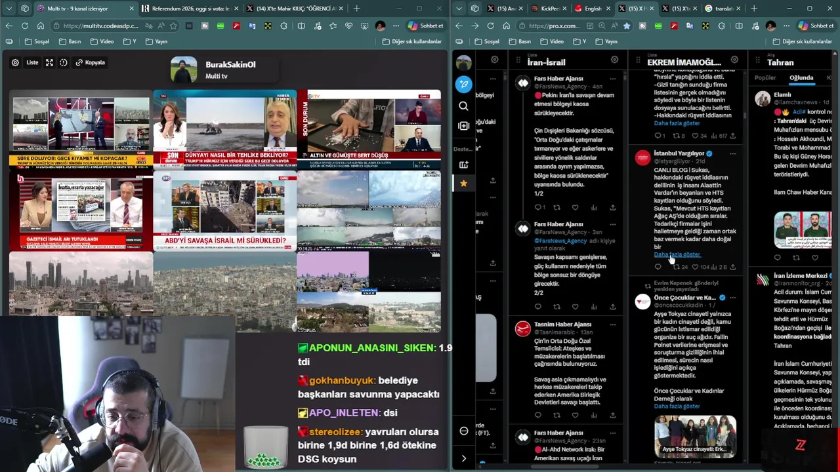The width and height of the screenshot is (840, 472).
Task: Open Sohbet et Copilot in right browser
Action: pos(816,26)
